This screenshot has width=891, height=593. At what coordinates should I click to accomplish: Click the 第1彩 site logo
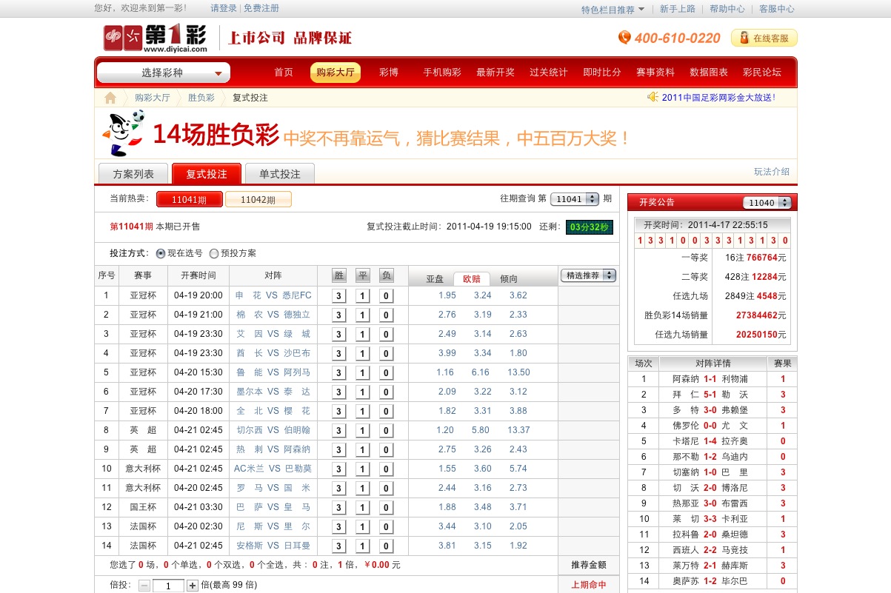[155, 38]
